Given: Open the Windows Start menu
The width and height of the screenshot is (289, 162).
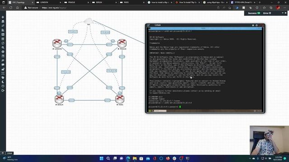Looking at the screenshot, I should [x=101, y=158].
